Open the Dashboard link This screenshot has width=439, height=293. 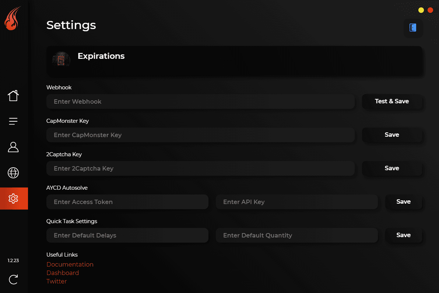63,273
